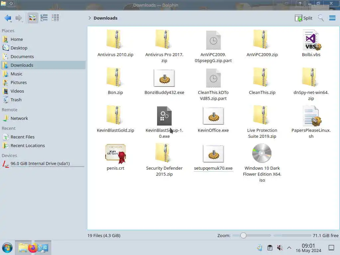Click the titlebar help question mark
This screenshot has height=255, width=340.
(x=300, y=4)
